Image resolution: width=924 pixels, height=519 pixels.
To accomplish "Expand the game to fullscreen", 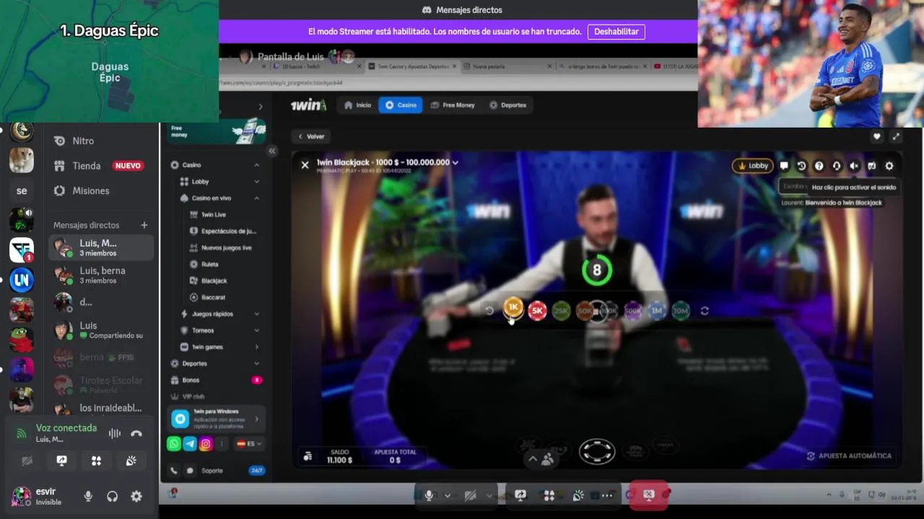I will [x=896, y=136].
